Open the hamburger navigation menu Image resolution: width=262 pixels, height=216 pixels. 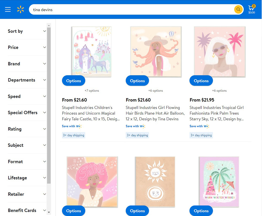click(x=8, y=10)
